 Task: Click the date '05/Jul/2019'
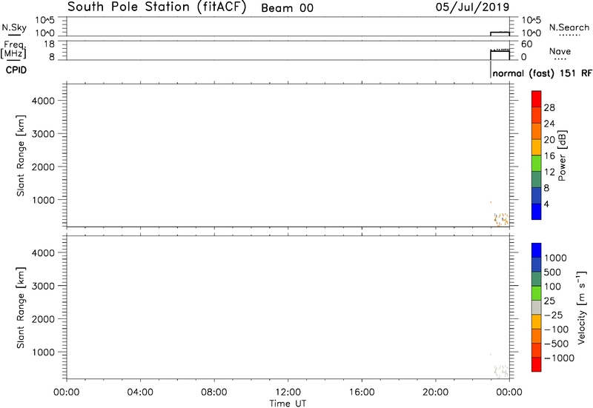[473, 7]
